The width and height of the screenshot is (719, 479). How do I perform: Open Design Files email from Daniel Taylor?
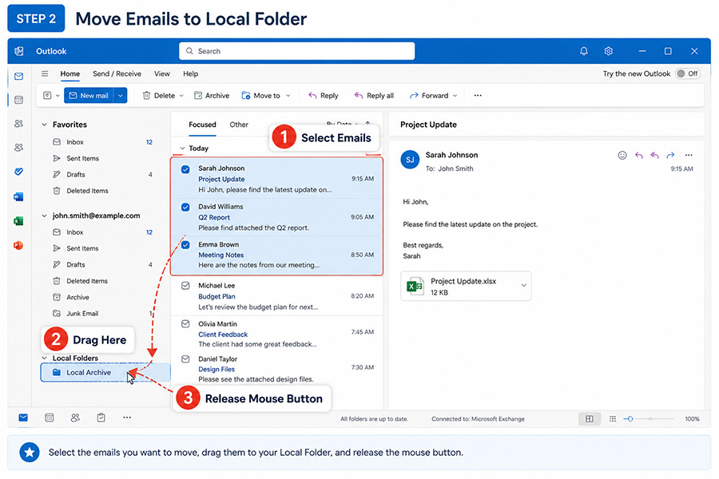[x=277, y=369]
